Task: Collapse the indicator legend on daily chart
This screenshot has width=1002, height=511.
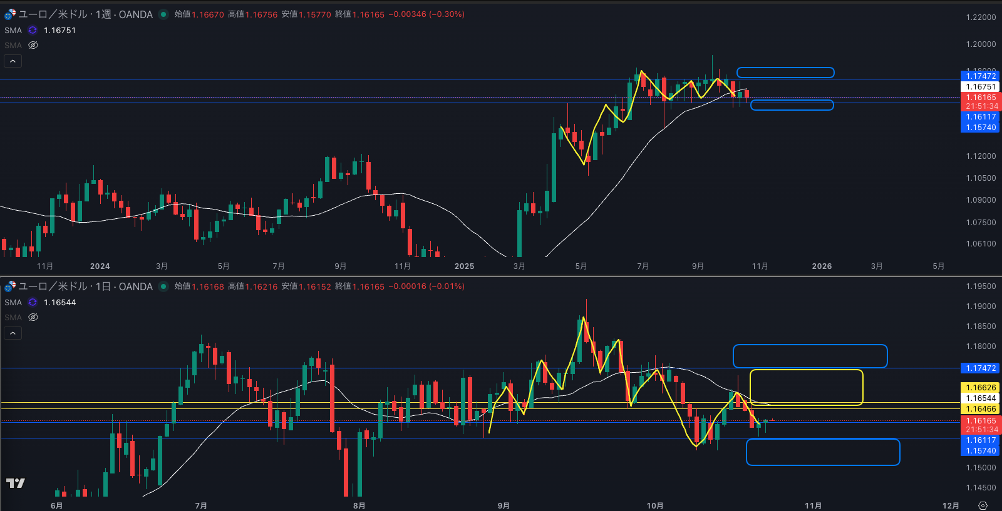Action: (x=13, y=333)
